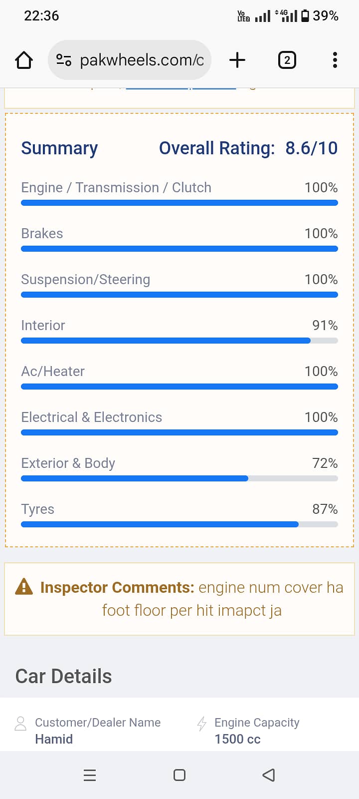Image resolution: width=359 pixels, height=799 pixels.
Task: Tap the Summary heading
Action: (59, 148)
